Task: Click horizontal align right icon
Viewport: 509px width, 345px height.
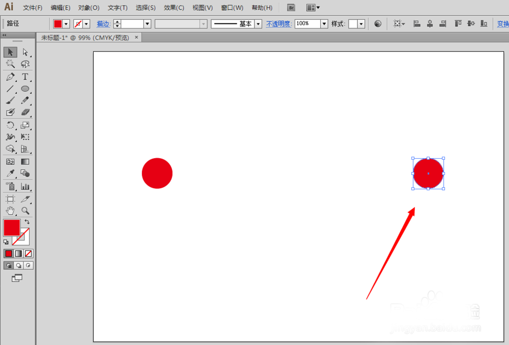Action: point(442,24)
